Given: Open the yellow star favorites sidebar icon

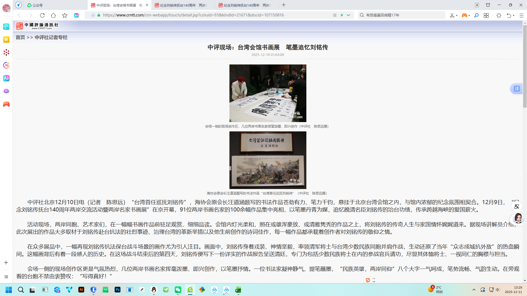Looking at the screenshot, I should (6, 40).
